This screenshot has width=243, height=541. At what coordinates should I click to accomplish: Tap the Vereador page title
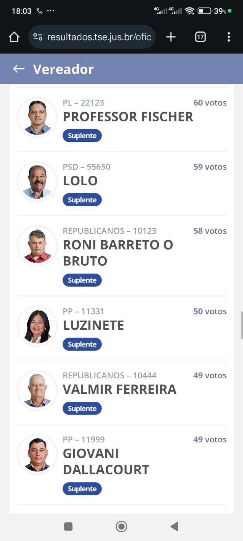pyautogui.click(x=63, y=69)
